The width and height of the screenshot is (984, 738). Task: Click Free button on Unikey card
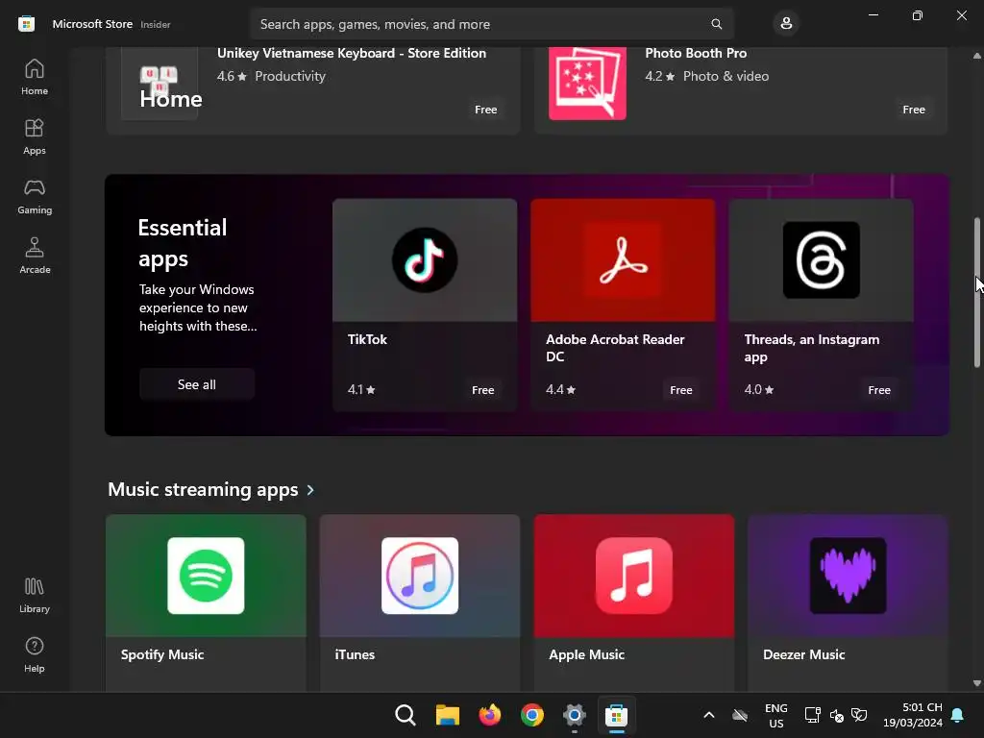485,110
